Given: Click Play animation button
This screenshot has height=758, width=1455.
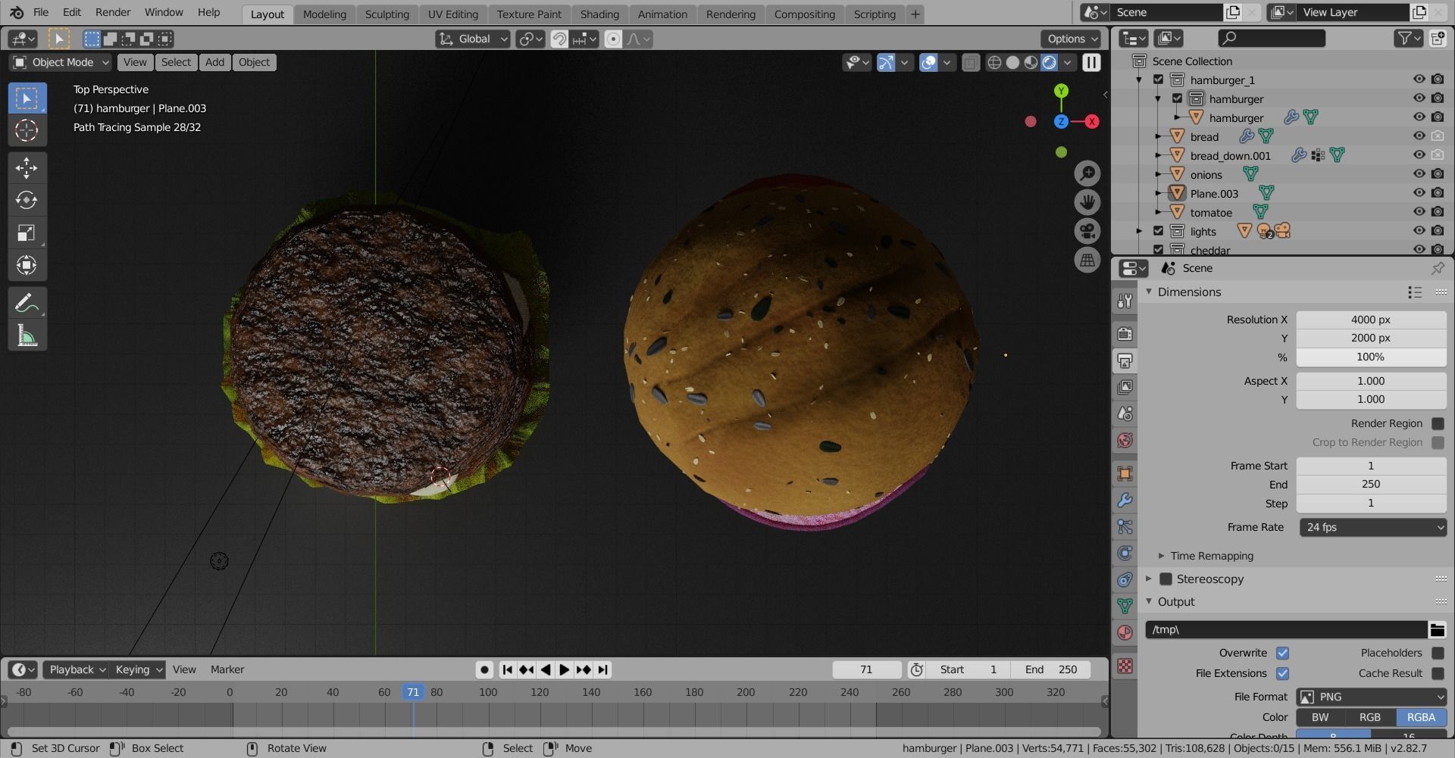Looking at the screenshot, I should pyautogui.click(x=565, y=669).
